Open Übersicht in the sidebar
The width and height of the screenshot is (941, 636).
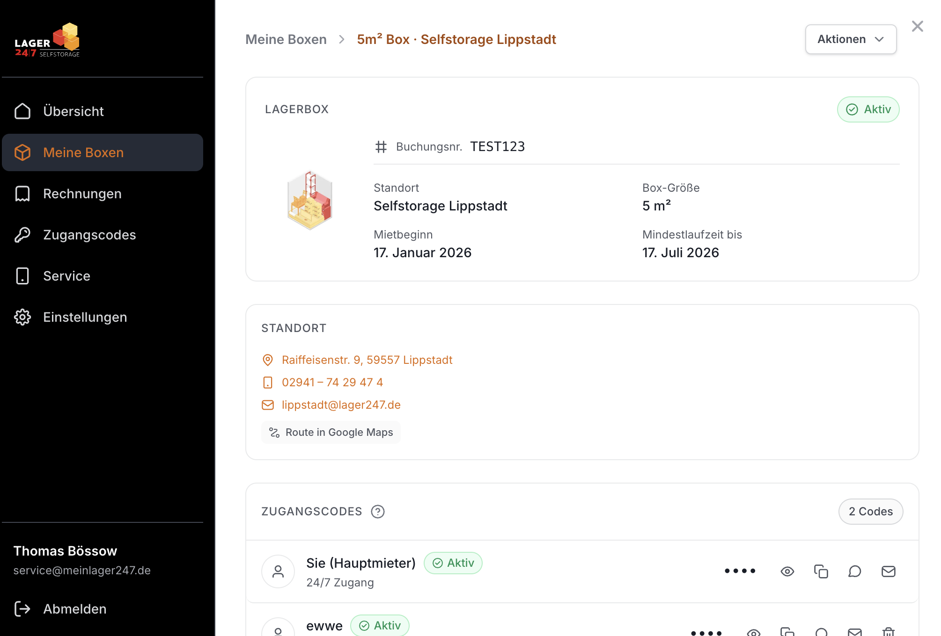[73, 111]
